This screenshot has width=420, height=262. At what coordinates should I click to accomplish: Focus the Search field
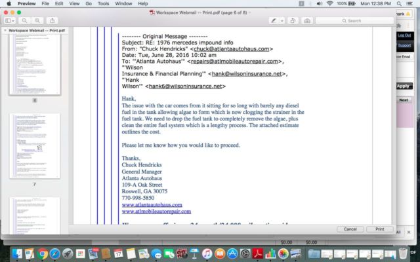coord(354,20)
